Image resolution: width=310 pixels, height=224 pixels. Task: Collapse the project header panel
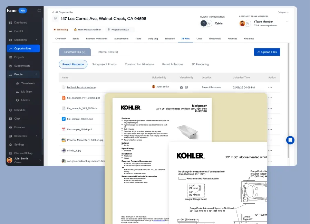[283, 12]
